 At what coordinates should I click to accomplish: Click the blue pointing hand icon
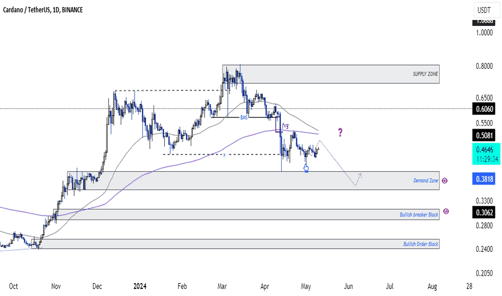click(x=306, y=168)
